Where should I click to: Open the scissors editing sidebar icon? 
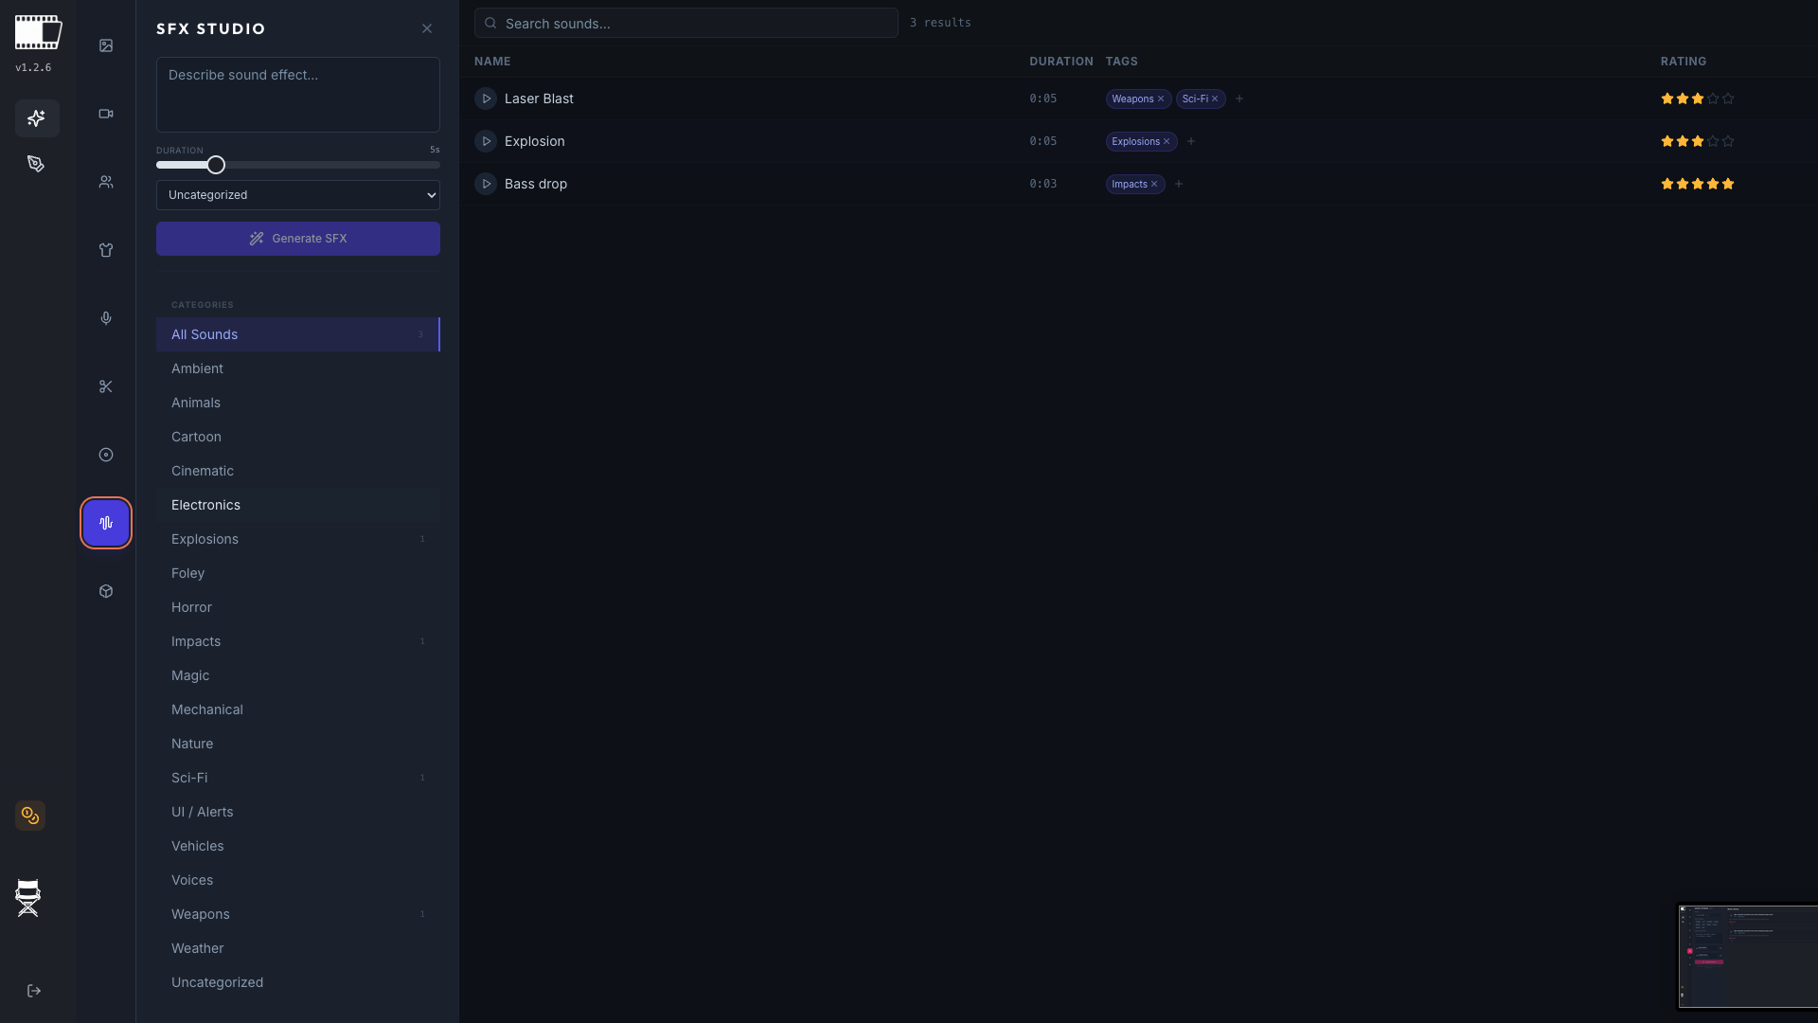[106, 386]
